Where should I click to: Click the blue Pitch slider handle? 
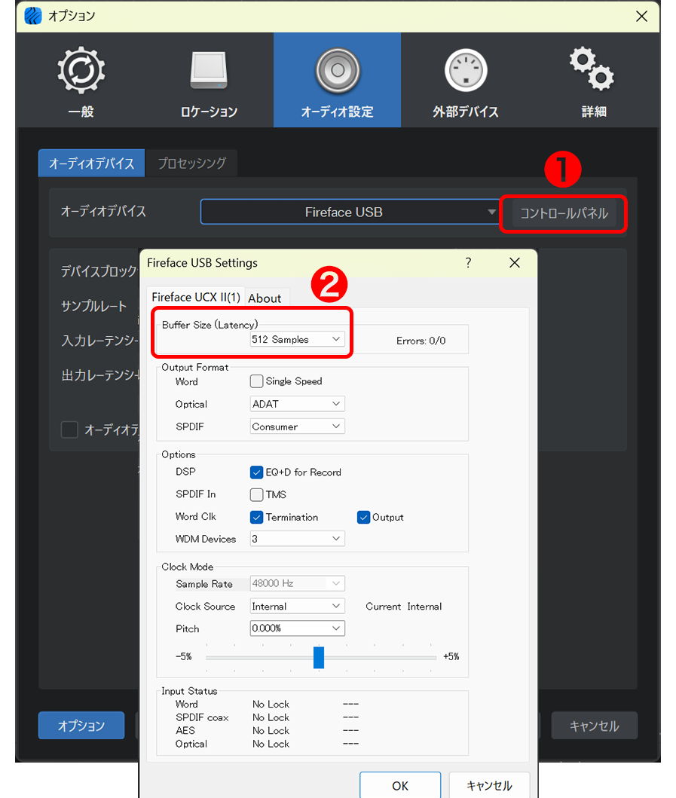pos(319,657)
